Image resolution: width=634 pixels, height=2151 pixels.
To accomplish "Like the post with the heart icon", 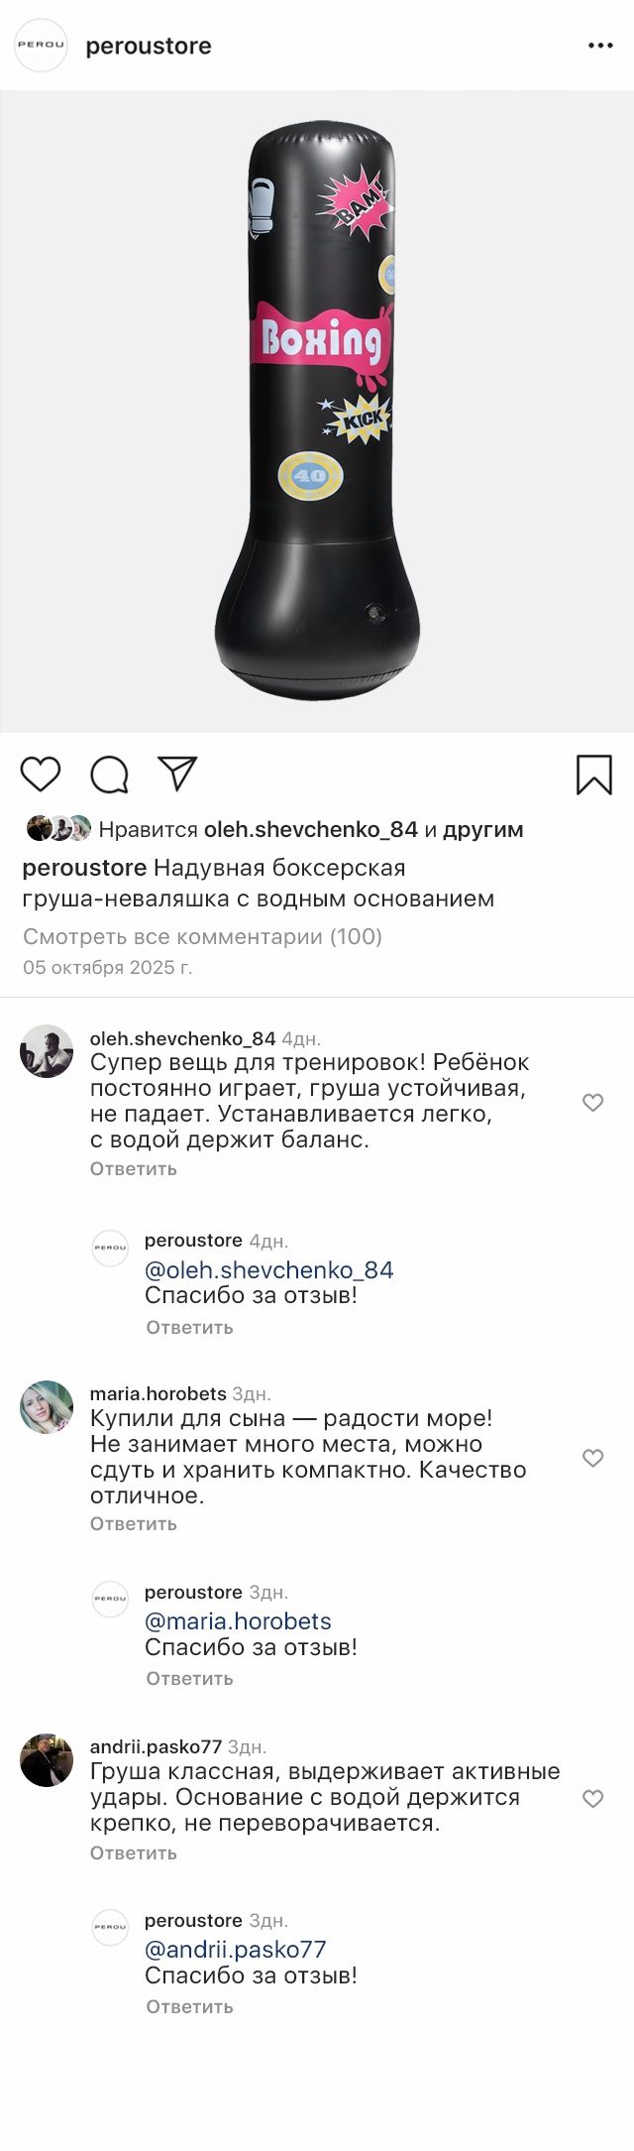I will (41, 774).
